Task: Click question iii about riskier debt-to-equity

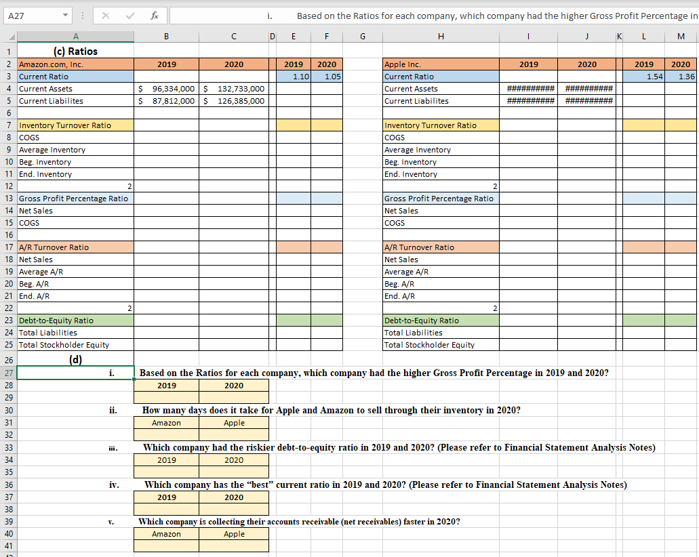Action: pyautogui.click(x=399, y=447)
